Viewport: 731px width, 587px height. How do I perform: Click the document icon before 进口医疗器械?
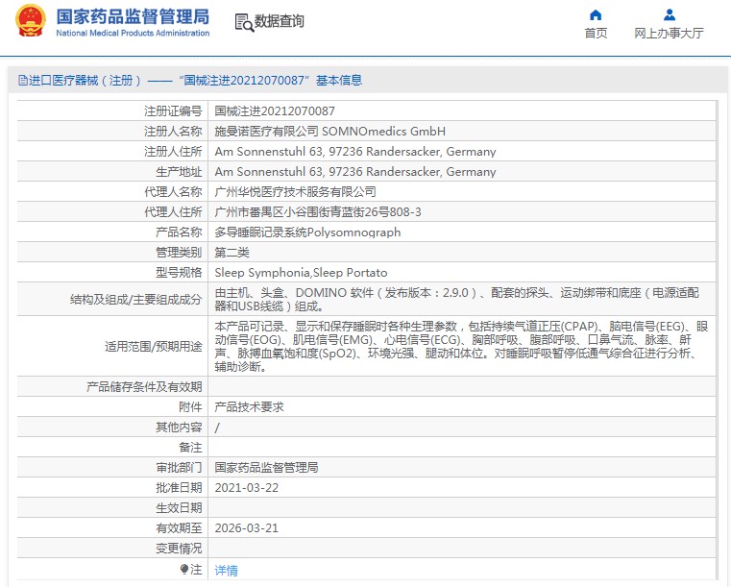[23, 81]
